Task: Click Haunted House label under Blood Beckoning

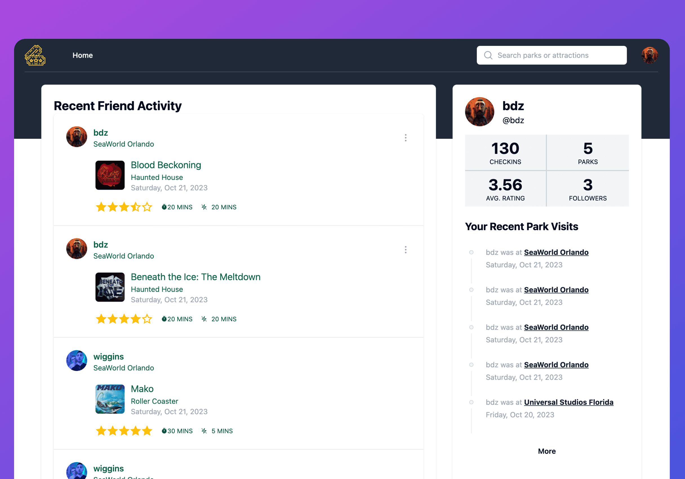Action: click(157, 177)
